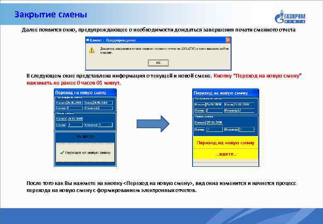Click title bar of left Переход на новую смену window
Screen dimensions: 323x224
point(85,93)
